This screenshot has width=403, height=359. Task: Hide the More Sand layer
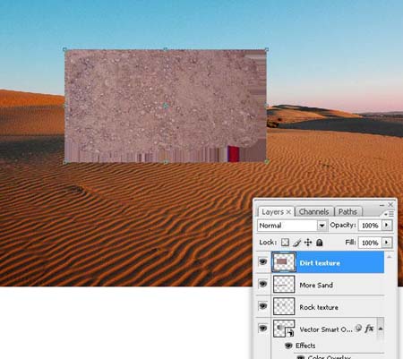[x=262, y=284]
